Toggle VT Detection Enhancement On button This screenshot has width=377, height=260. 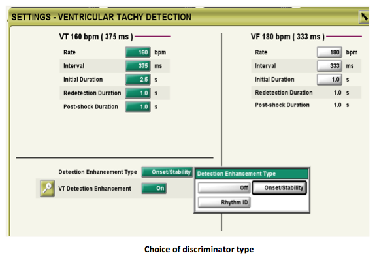point(154,188)
